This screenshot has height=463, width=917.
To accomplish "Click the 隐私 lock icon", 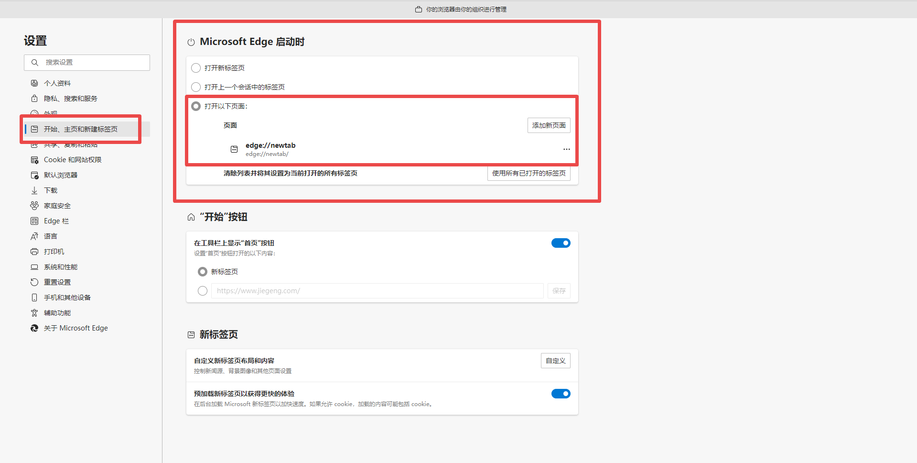I will pyautogui.click(x=34, y=99).
